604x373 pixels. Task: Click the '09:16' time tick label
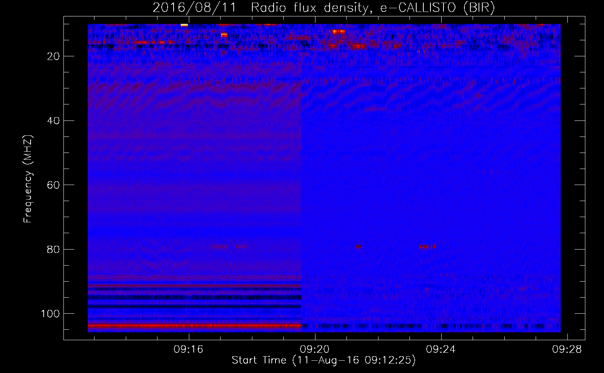pyautogui.click(x=189, y=349)
